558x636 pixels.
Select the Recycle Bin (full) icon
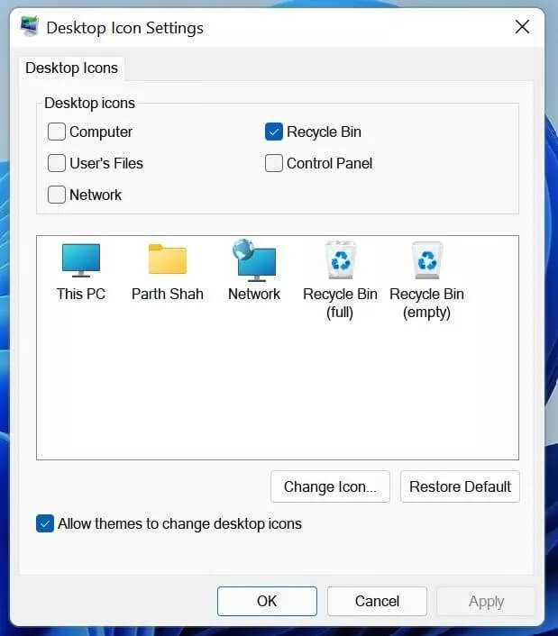click(x=341, y=260)
